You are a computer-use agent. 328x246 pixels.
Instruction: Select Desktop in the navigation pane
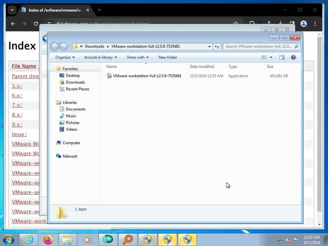[x=73, y=76]
